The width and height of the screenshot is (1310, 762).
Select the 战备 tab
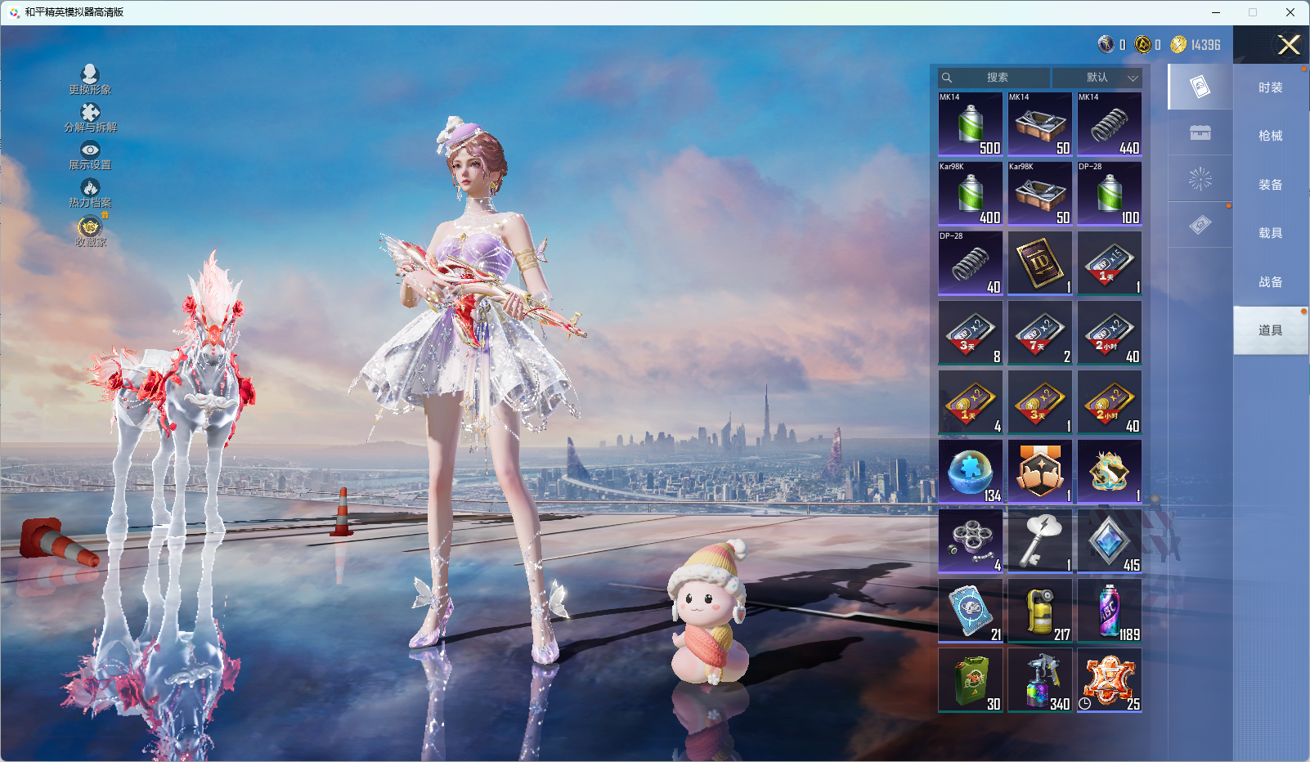click(1271, 282)
